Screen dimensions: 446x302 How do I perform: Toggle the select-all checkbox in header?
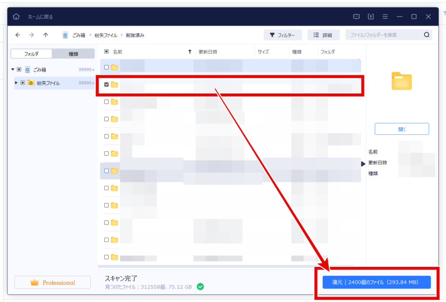[106, 51]
